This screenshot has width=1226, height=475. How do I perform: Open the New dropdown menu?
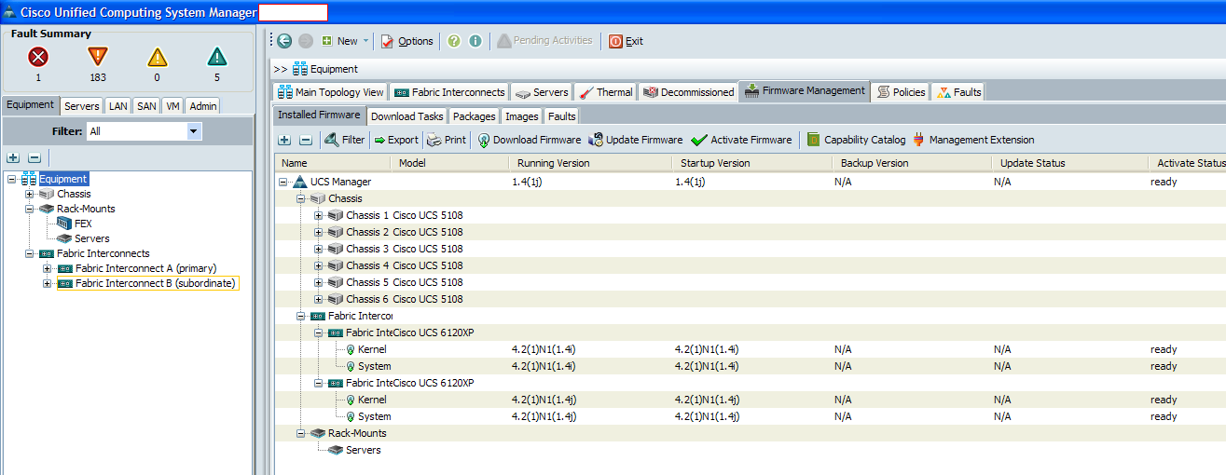(346, 41)
